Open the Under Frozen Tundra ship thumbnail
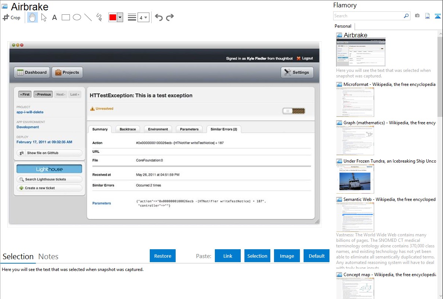443x299 pixels. pyautogui.click(x=355, y=179)
